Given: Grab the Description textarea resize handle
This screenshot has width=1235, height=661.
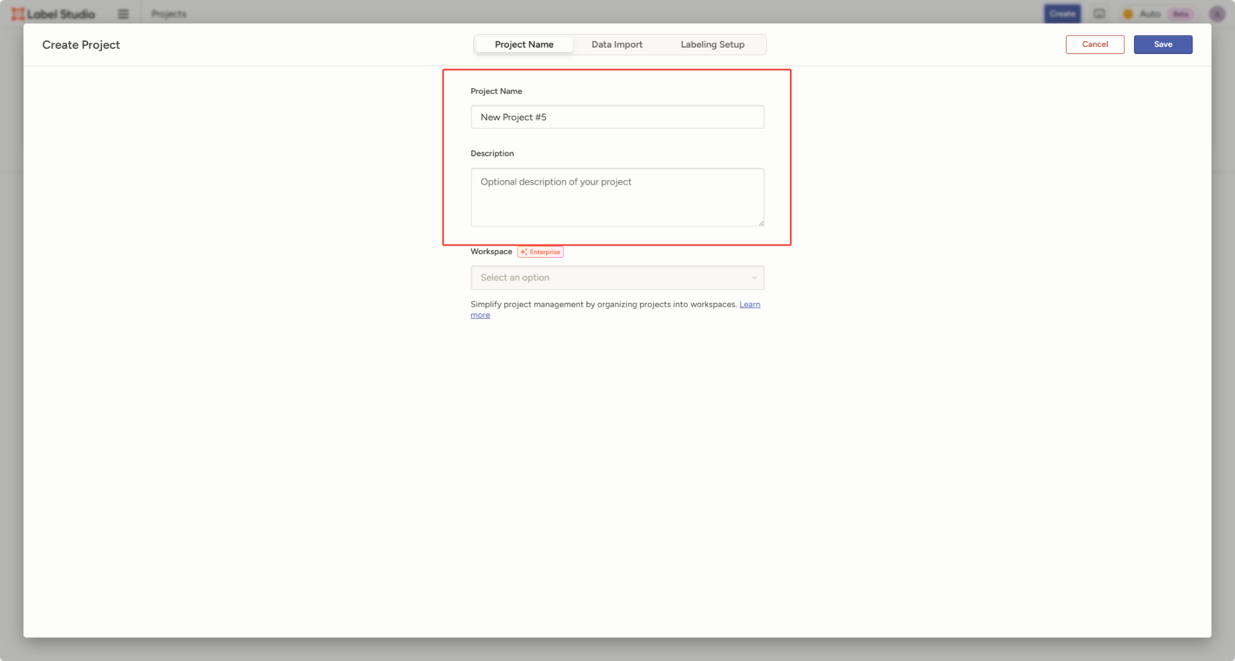Looking at the screenshot, I should (761, 223).
